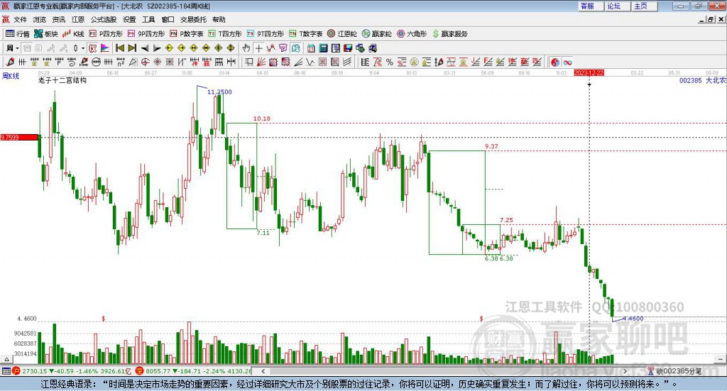Open the 帮助 menu
The height and width of the screenshot is (391, 727).
[219, 19]
